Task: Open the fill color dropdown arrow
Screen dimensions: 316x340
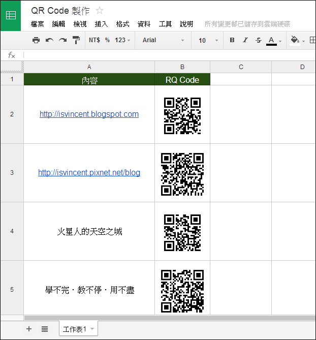Action: 303,41
